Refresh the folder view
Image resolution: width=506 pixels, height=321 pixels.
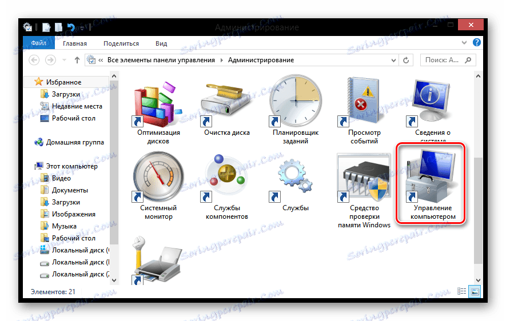point(406,60)
